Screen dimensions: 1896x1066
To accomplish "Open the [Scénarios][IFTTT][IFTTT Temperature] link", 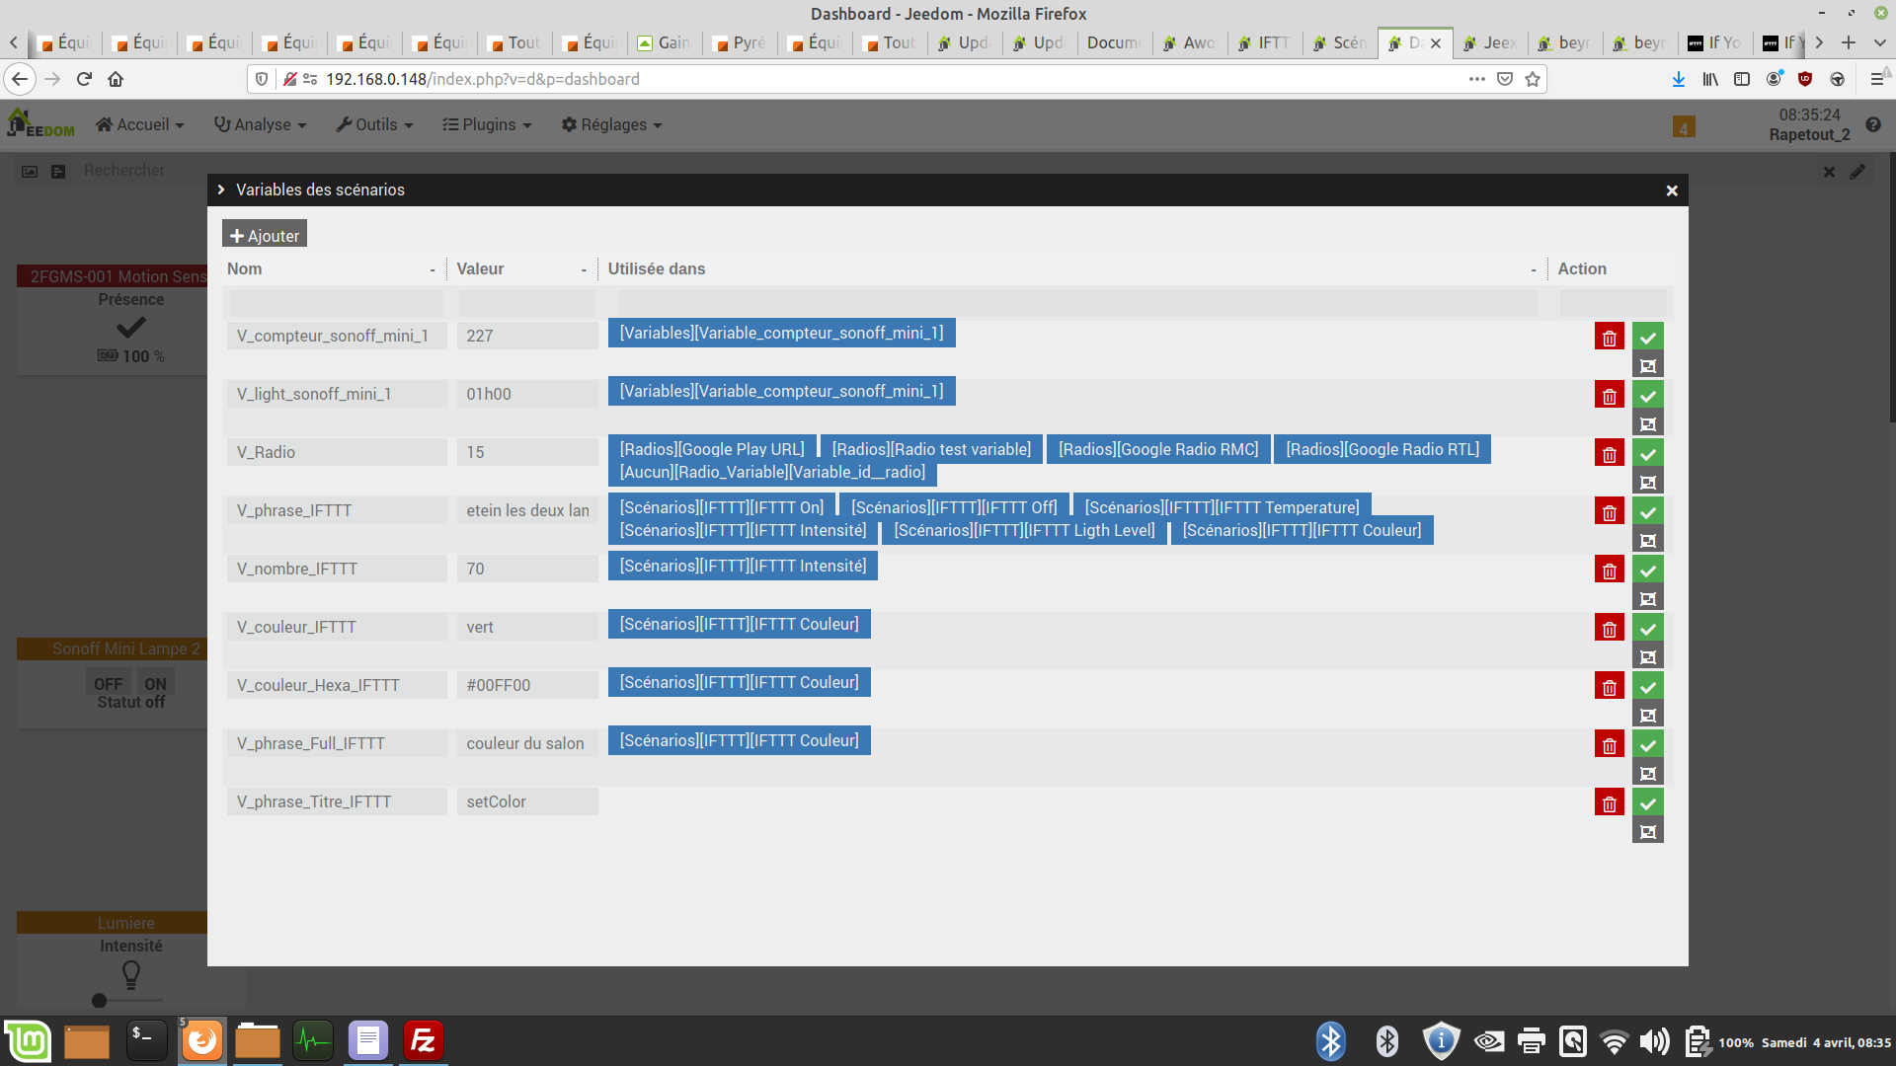I will click(1221, 507).
